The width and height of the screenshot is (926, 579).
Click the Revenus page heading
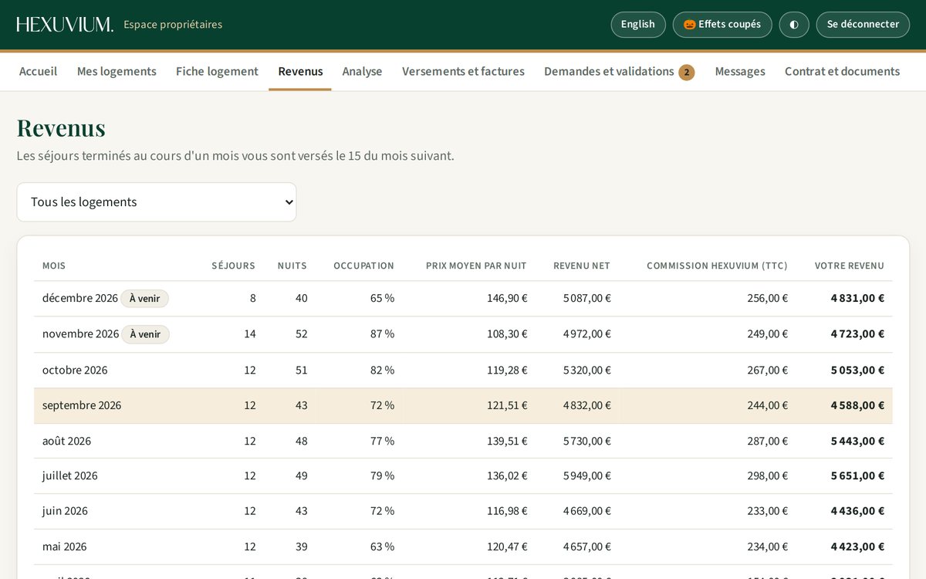pos(61,127)
